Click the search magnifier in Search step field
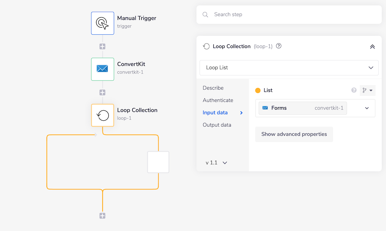This screenshot has width=386, height=231. point(205,14)
